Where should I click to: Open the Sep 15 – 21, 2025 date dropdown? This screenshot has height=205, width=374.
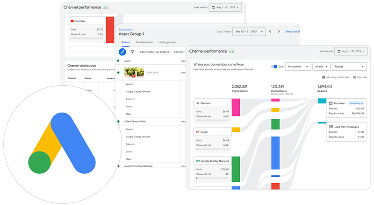coord(249,31)
